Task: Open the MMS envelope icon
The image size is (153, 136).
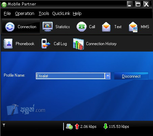Action: [133, 27]
